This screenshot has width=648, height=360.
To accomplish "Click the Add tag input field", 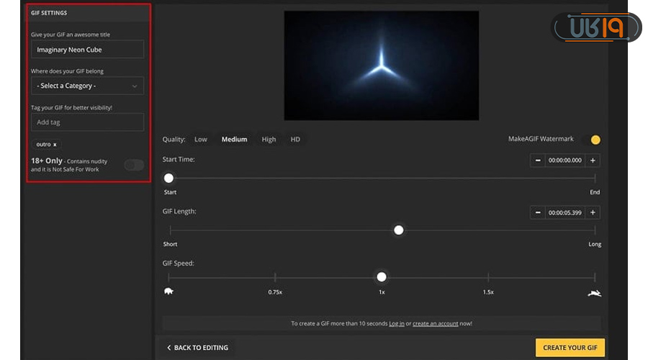I will click(87, 122).
